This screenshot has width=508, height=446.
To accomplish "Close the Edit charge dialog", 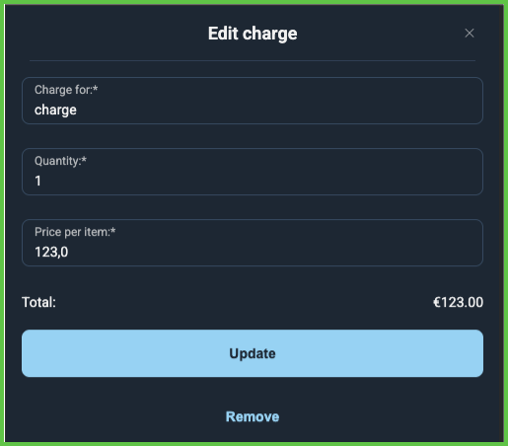I will click(x=470, y=33).
